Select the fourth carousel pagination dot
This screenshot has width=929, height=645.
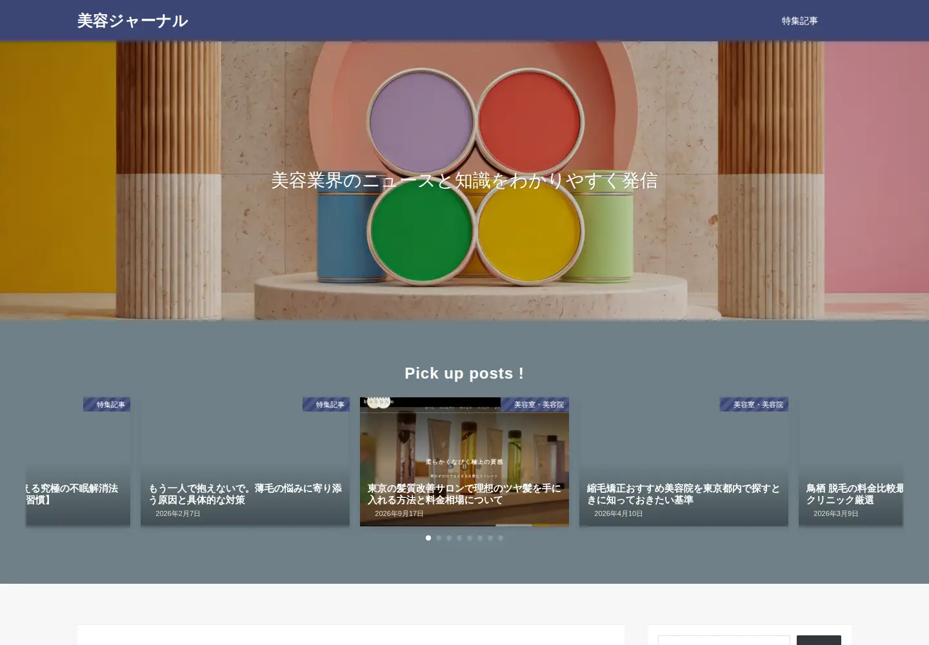(459, 538)
